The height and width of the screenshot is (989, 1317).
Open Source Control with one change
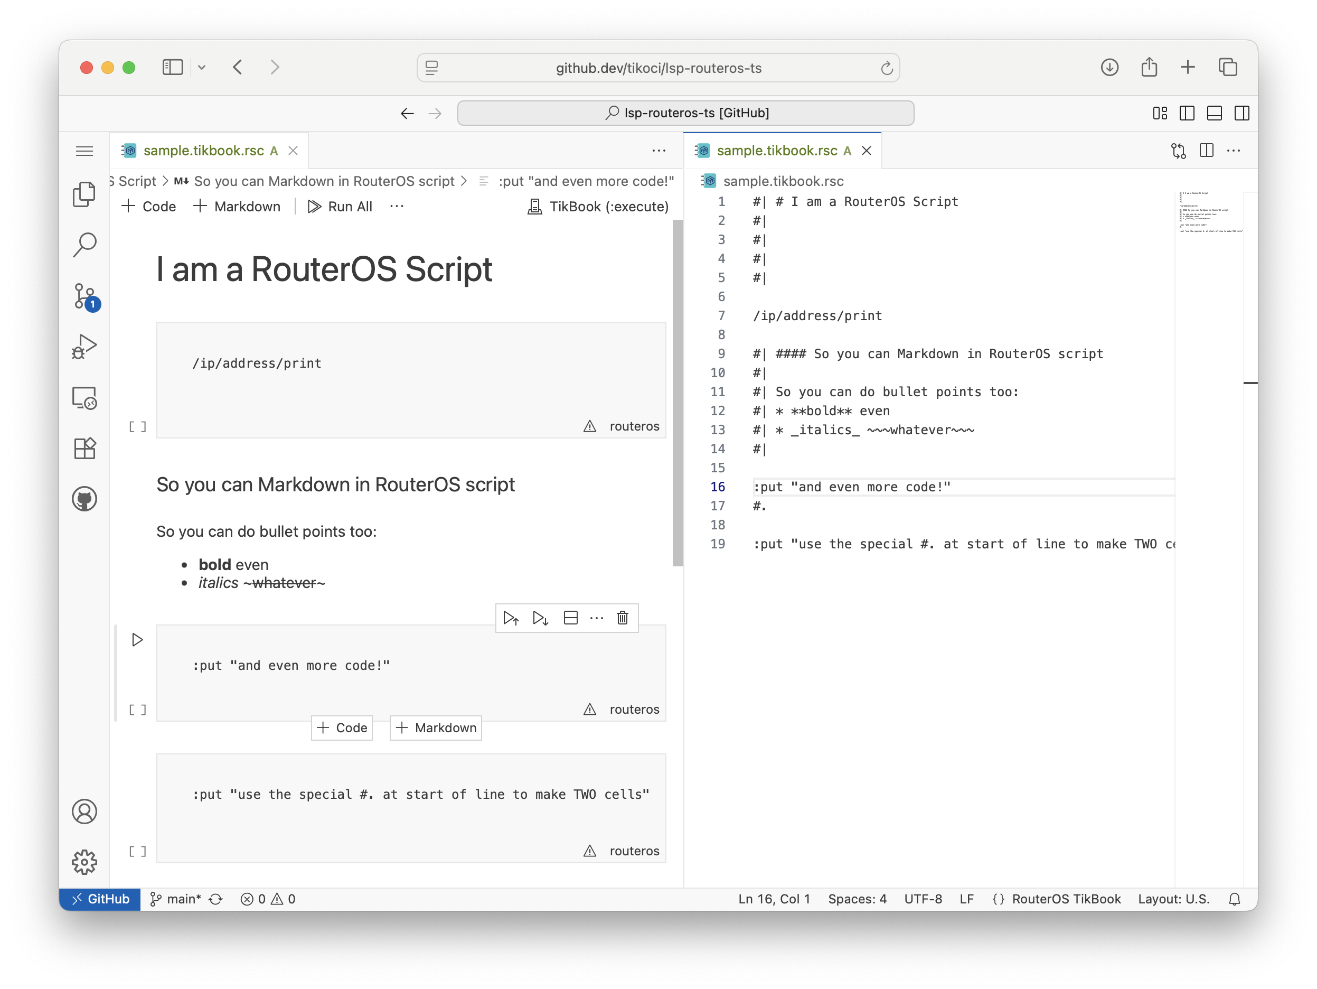[84, 296]
